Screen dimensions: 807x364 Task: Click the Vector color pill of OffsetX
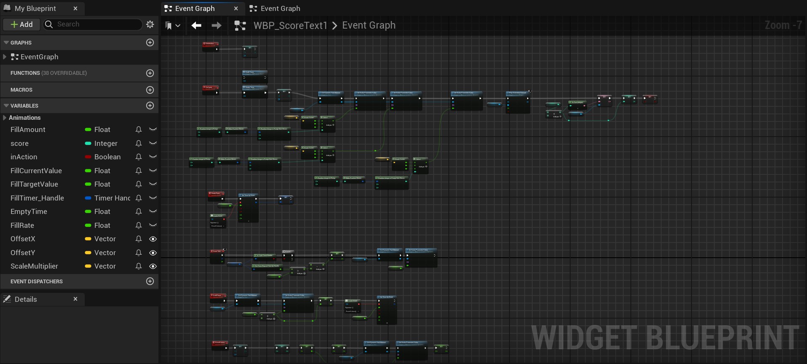88,239
